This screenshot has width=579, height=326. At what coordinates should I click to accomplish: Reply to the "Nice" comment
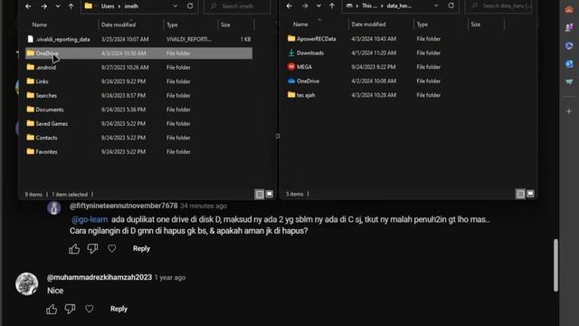tap(119, 309)
